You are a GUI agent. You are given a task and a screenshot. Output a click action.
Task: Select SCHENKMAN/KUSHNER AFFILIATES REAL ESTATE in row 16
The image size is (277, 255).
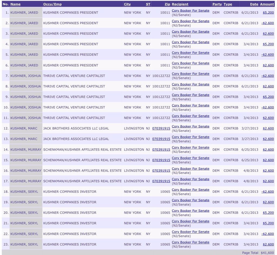click(x=82, y=171)
